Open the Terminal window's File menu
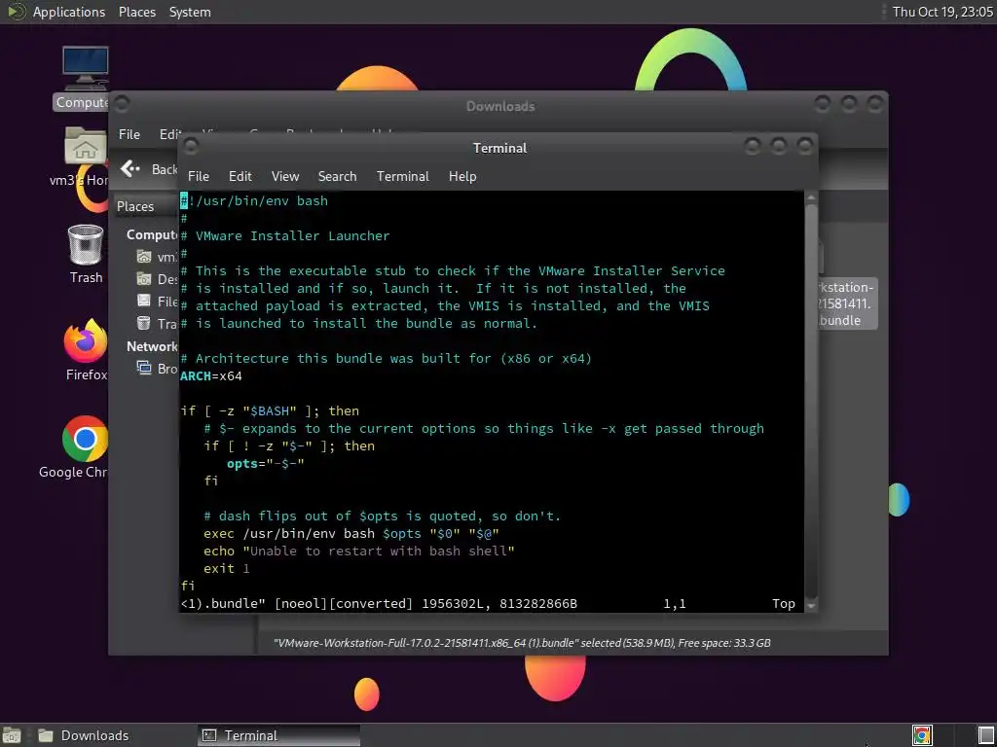 click(199, 176)
